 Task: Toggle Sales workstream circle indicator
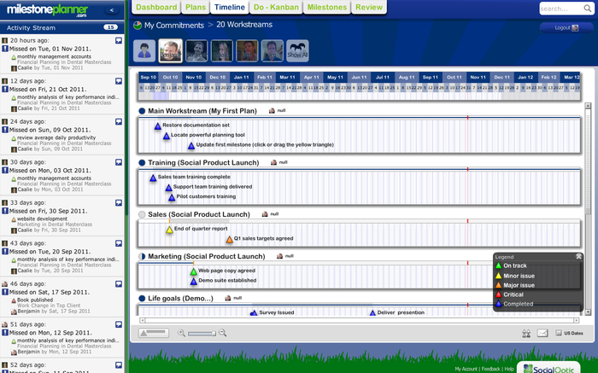coord(142,214)
